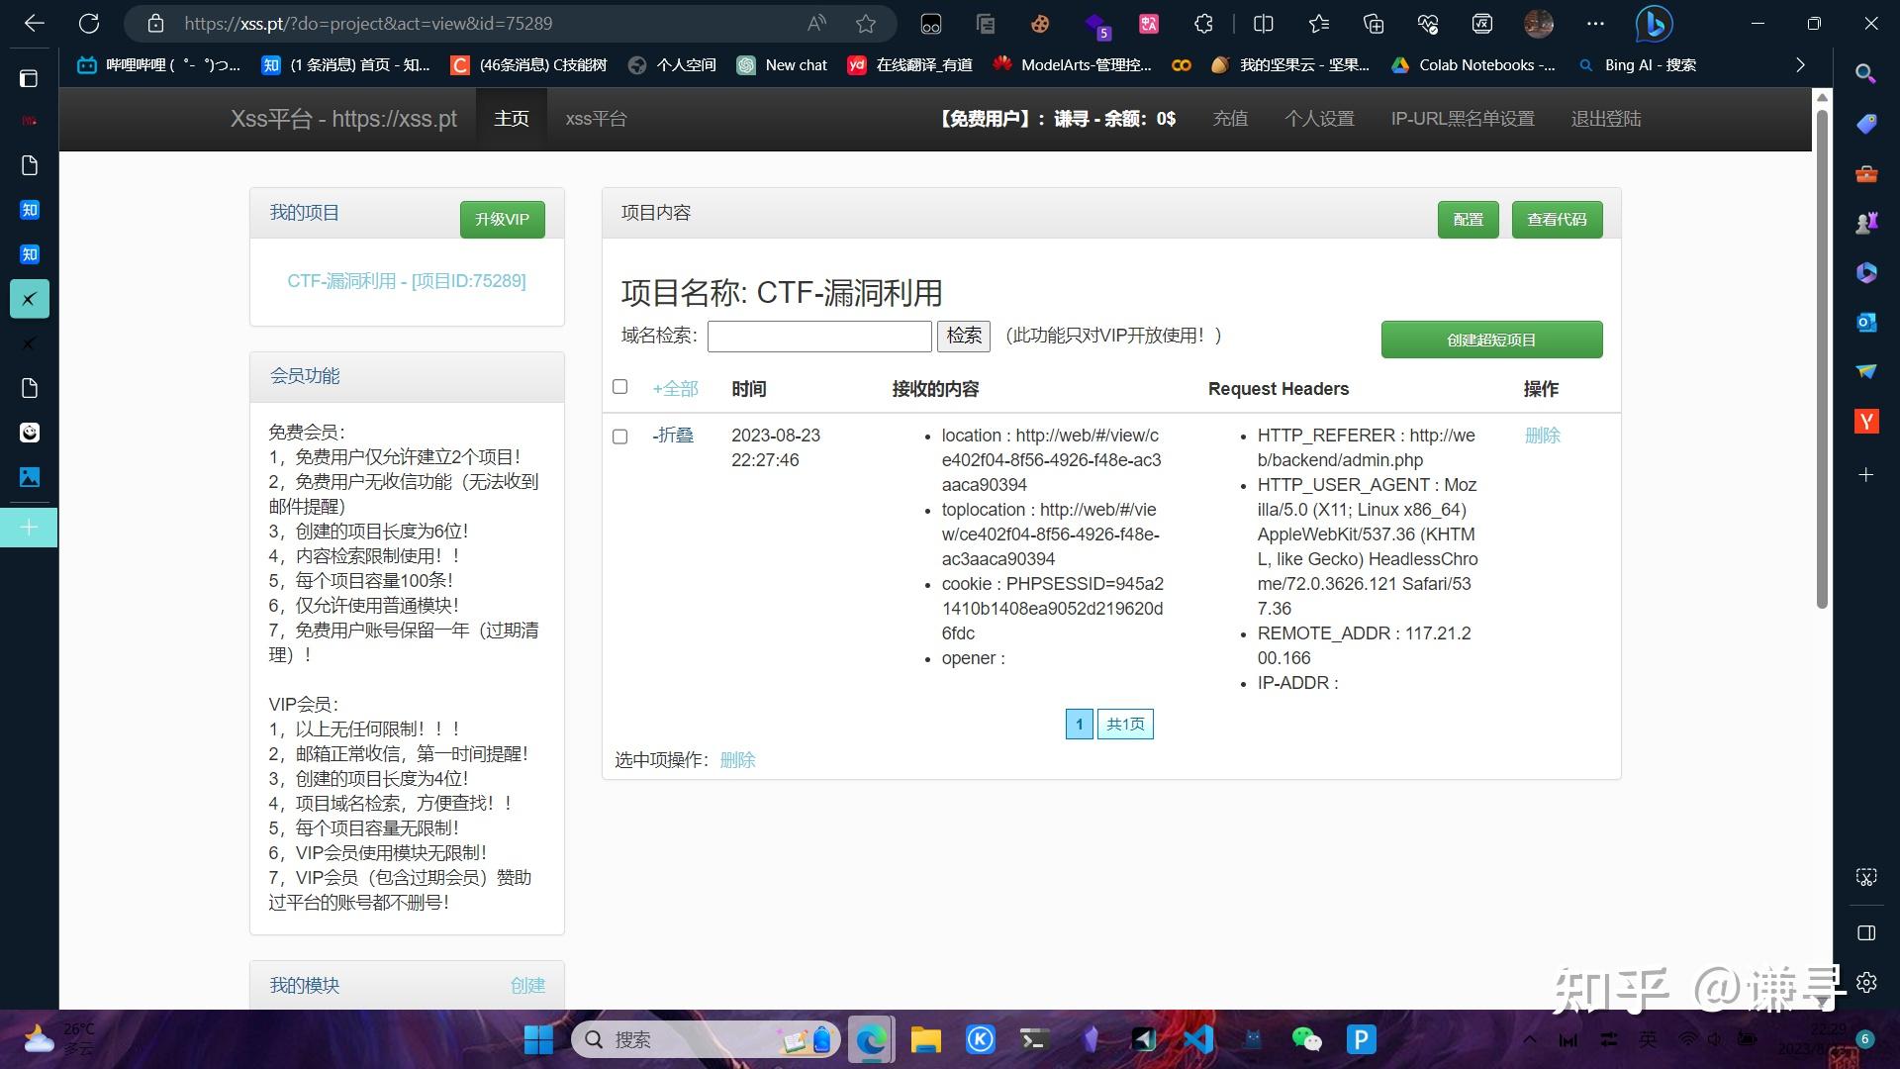Reload the current page
The width and height of the screenshot is (1900, 1069).
click(x=89, y=23)
